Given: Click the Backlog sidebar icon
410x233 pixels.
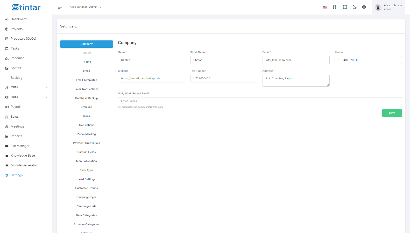Looking at the screenshot, I should click(x=7, y=78).
